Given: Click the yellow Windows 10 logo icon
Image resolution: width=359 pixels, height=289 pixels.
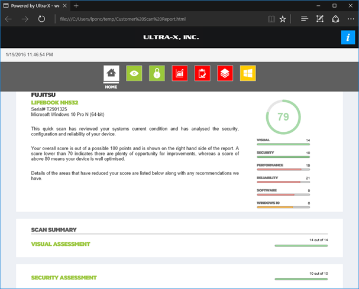Looking at the screenshot, I should coord(248,73).
